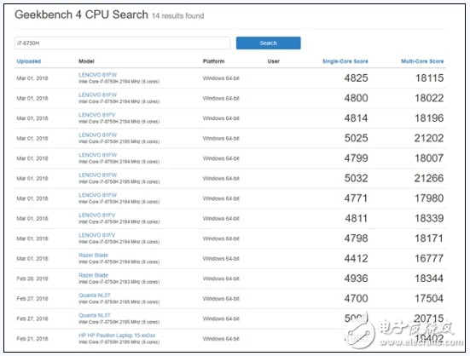Open the Quanta NL5T result with 20715 multi-core
470x356 pixels.
95,315
